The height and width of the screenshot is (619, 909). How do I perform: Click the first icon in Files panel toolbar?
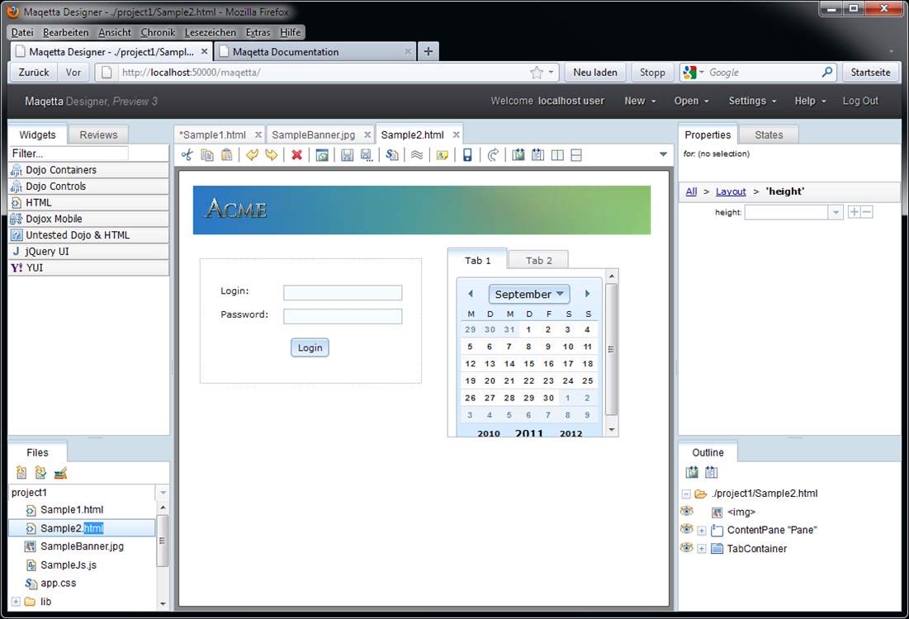coord(21,473)
